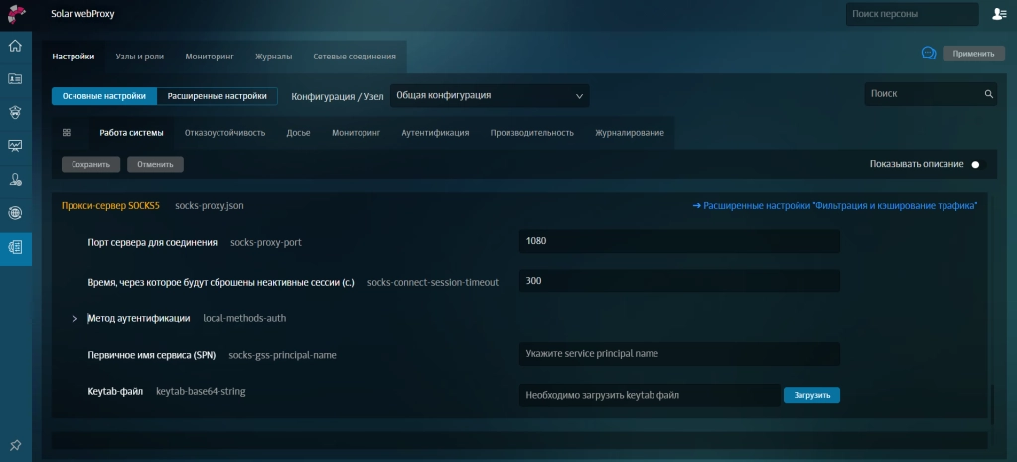
Task: Edit the socks-proxy-port field 1080
Action: [679, 241]
